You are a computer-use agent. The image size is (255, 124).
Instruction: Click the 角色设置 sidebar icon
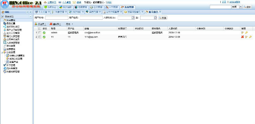pyautogui.click(x=4, y=23)
